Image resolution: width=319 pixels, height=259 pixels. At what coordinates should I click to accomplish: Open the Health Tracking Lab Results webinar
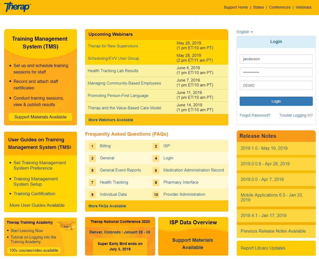tap(113, 71)
